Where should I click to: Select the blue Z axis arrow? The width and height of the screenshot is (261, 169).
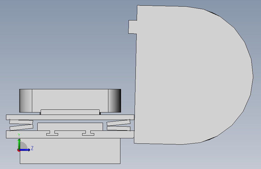(x=25, y=150)
